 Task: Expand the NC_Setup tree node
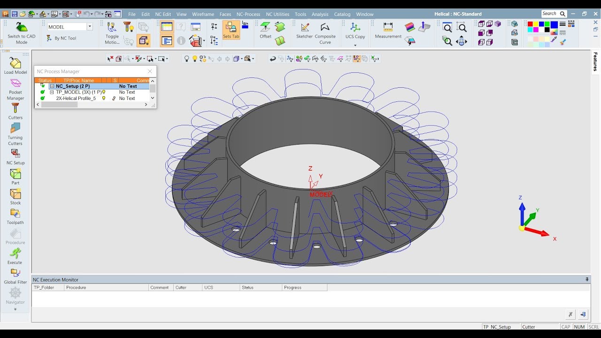coord(52,86)
